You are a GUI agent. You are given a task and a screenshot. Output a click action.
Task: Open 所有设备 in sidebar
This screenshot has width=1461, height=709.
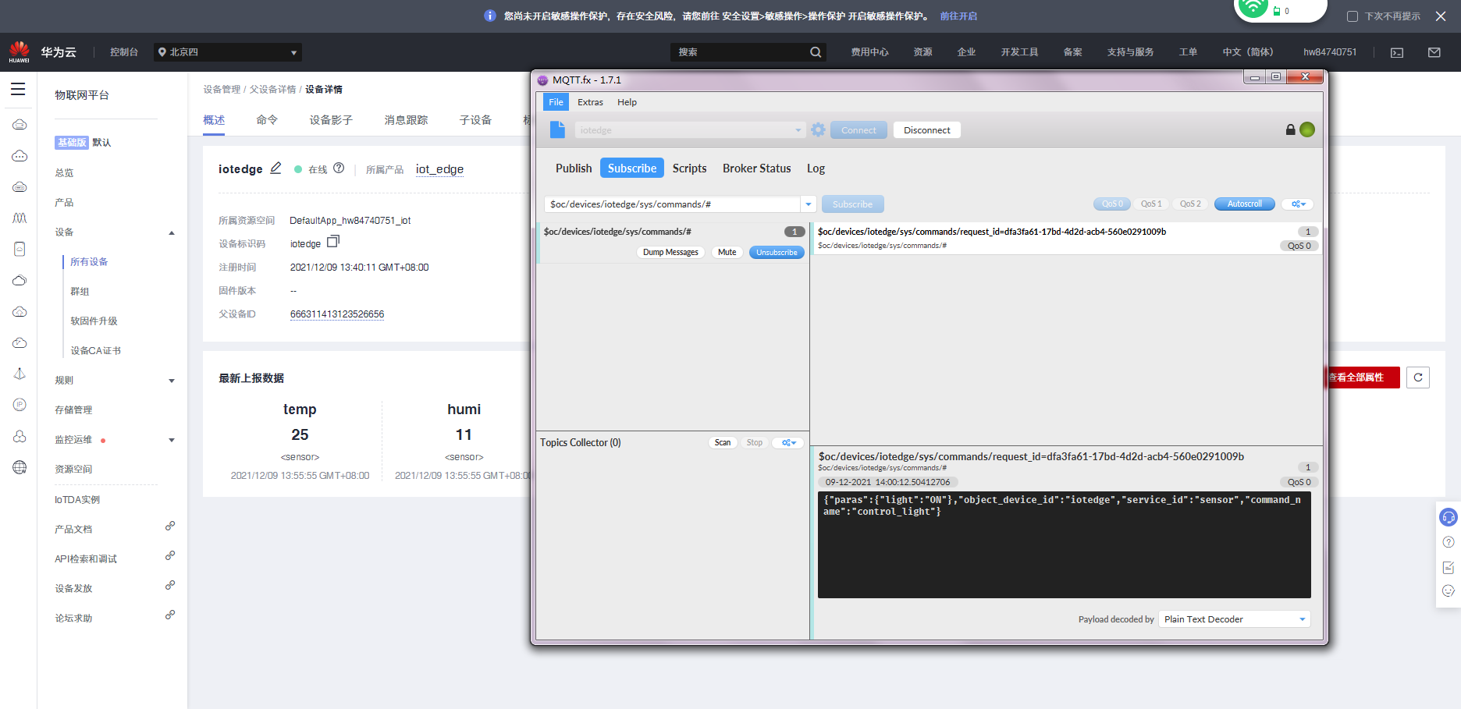[x=89, y=262]
